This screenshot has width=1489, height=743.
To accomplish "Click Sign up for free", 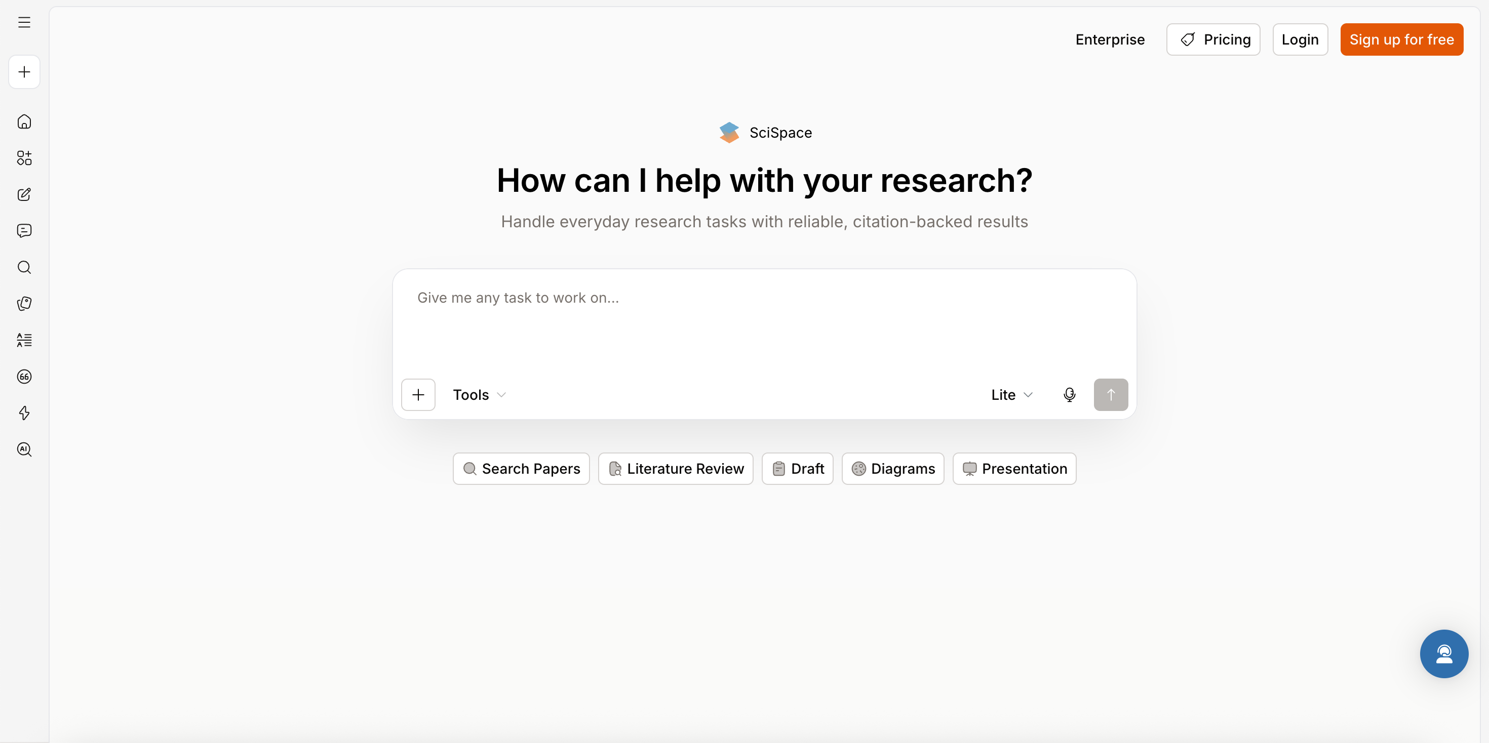I will (x=1402, y=39).
